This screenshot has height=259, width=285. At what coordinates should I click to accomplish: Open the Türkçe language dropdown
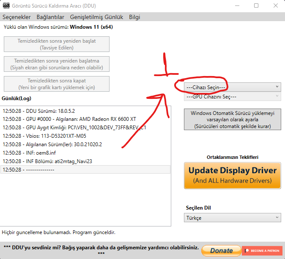click(232, 218)
